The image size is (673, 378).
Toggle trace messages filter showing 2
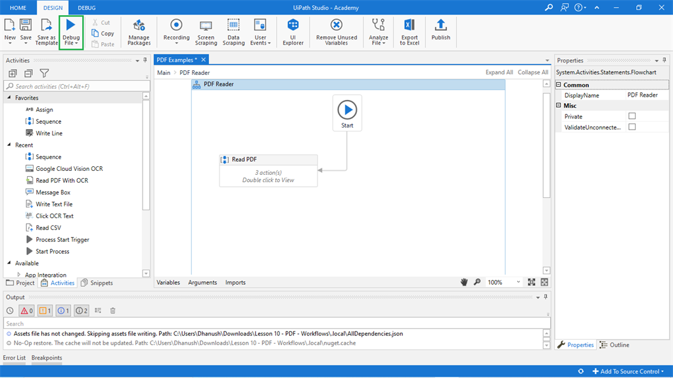(81, 310)
